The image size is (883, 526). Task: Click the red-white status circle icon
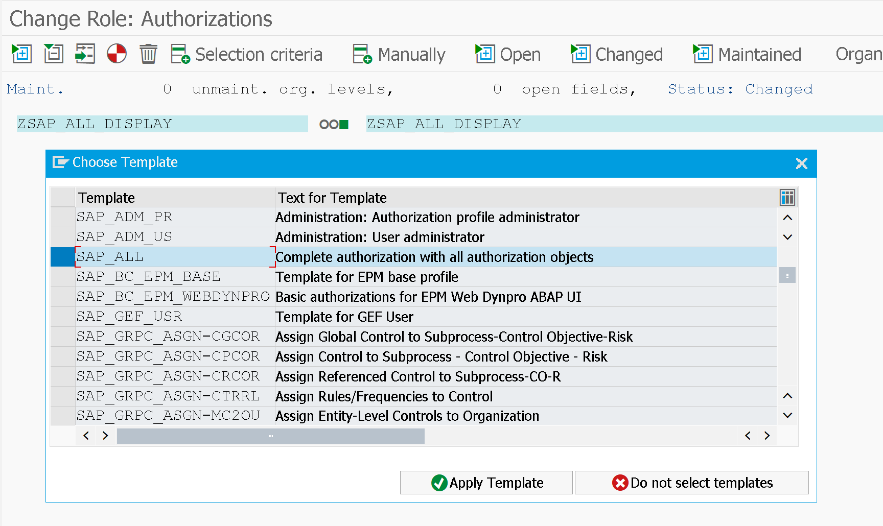point(117,54)
